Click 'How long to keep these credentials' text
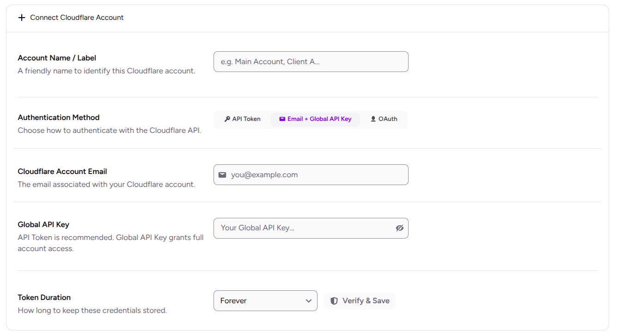617x336 pixels. pyautogui.click(x=92, y=311)
